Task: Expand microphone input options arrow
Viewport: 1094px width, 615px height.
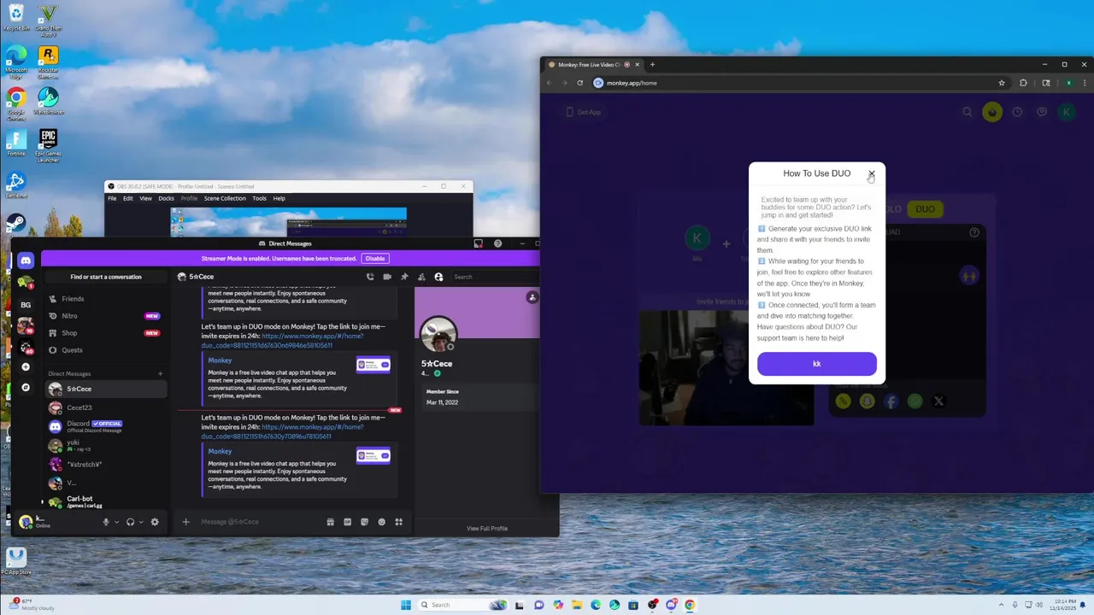Action: click(116, 522)
